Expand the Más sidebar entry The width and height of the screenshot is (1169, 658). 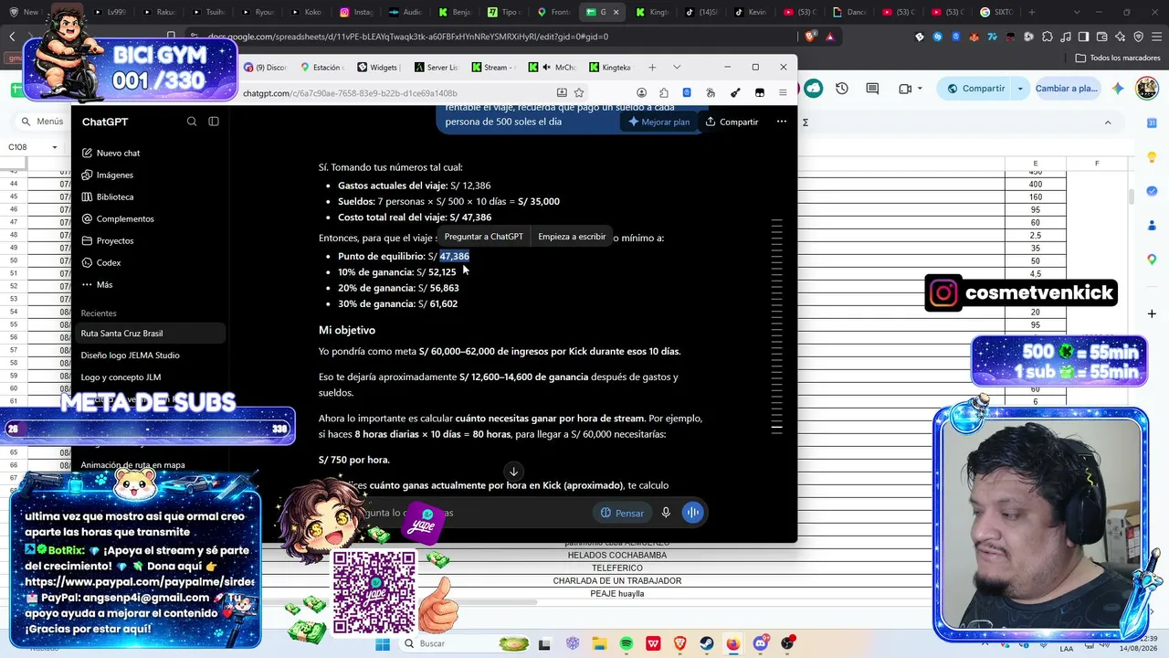point(104,284)
